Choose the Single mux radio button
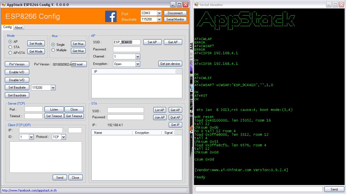This screenshot has width=346, height=194. (53, 45)
